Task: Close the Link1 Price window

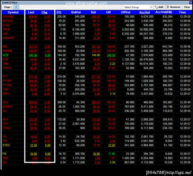Action: [191, 3]
